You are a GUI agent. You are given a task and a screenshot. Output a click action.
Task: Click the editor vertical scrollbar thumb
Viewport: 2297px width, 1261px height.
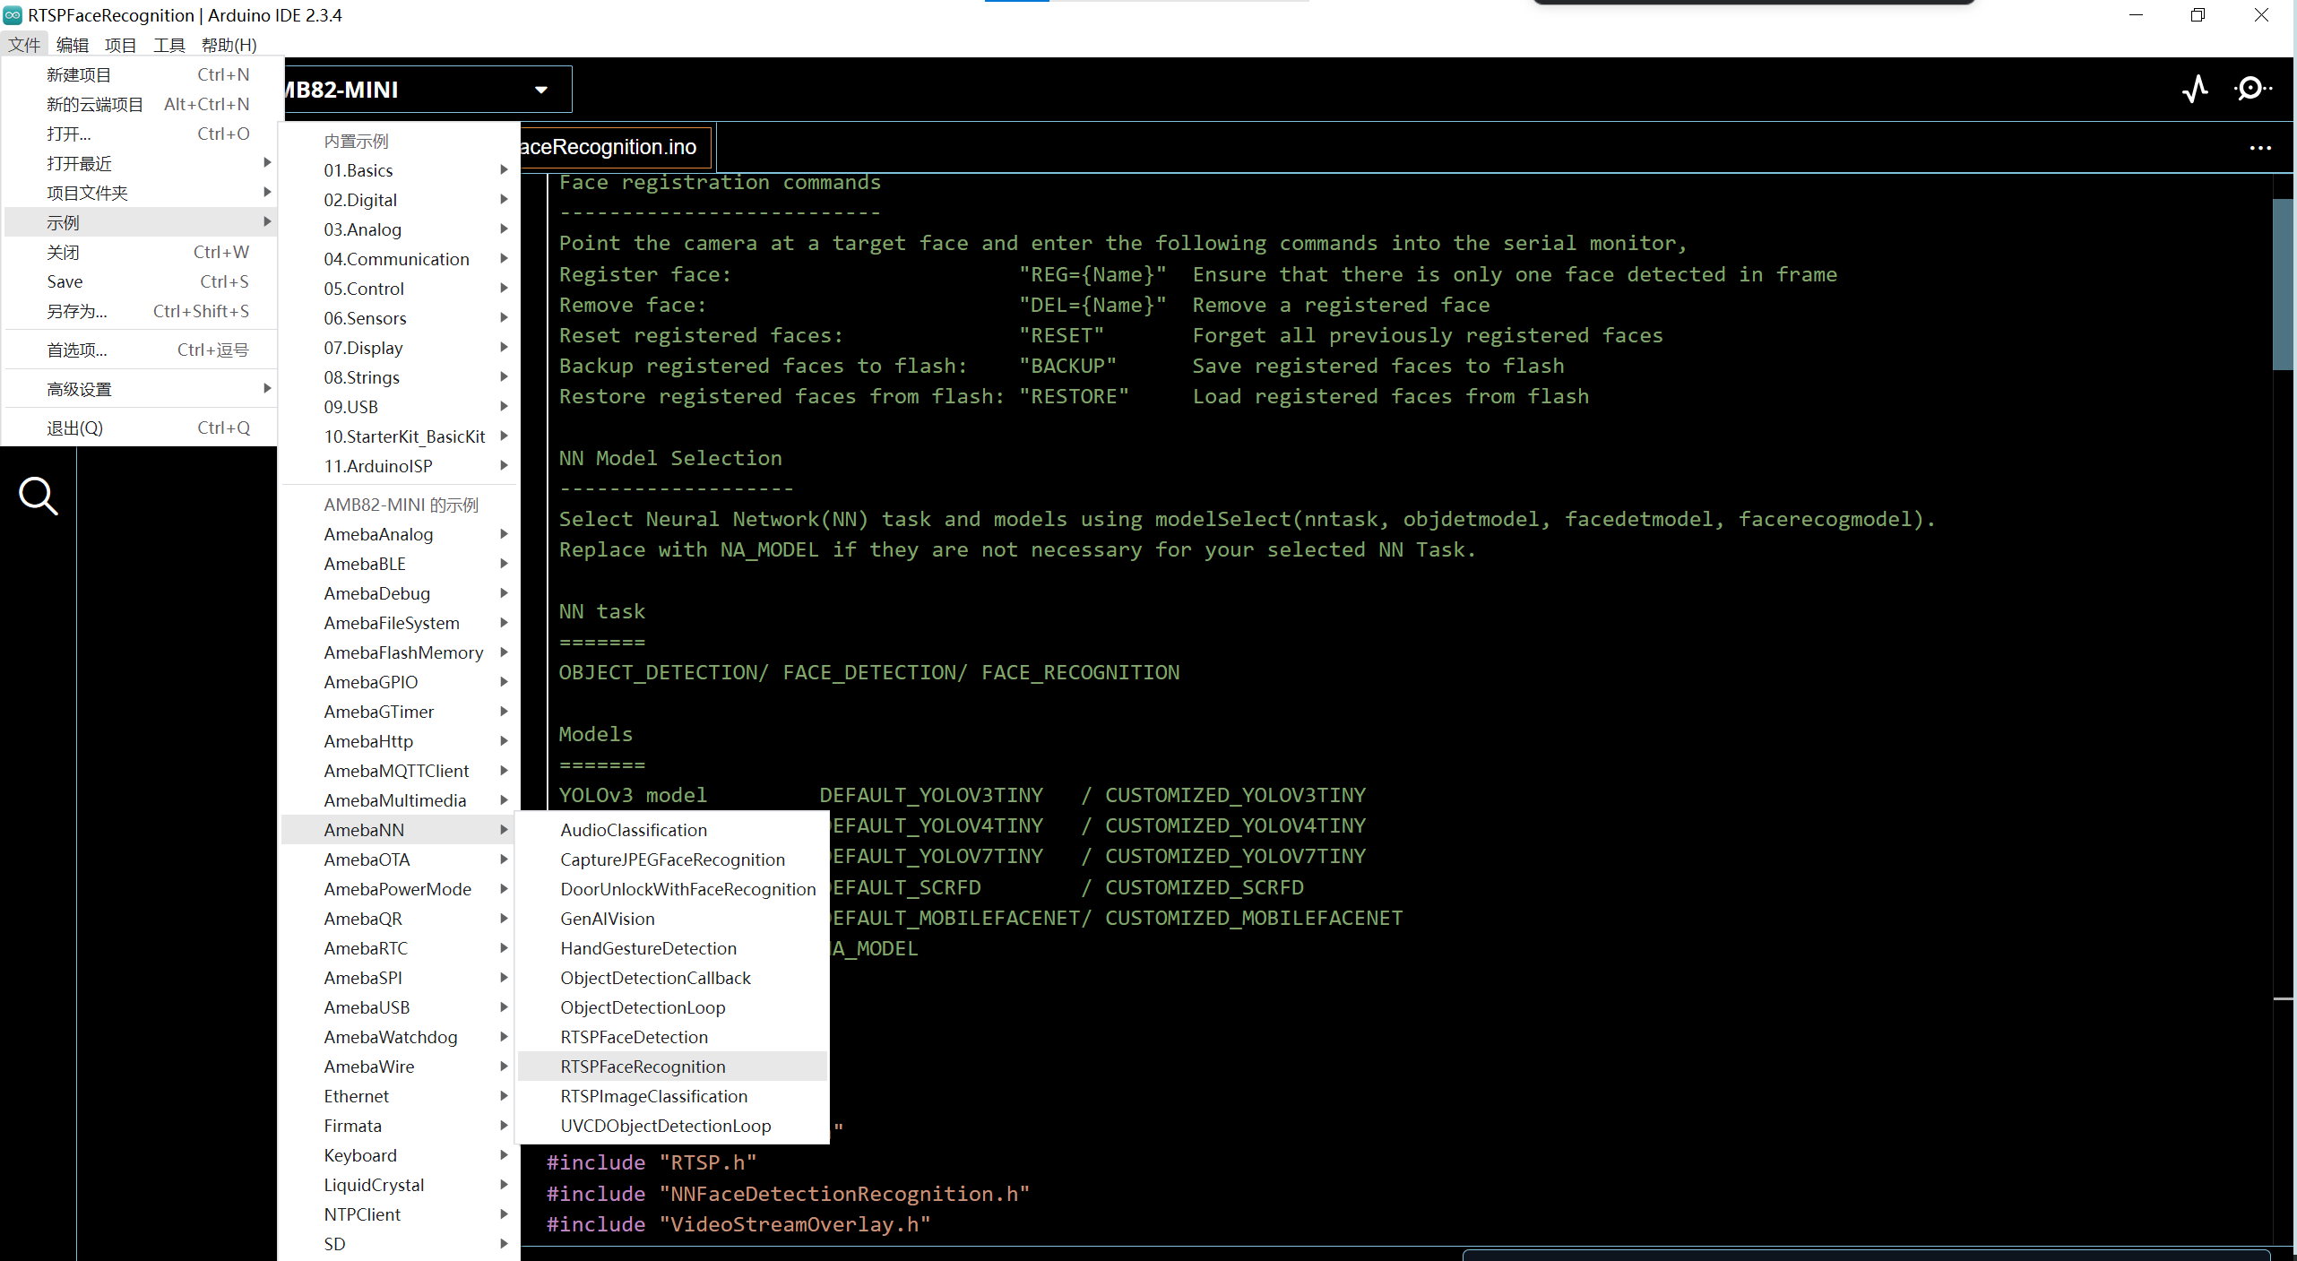pyautogui.click(x=2284, y=285)
